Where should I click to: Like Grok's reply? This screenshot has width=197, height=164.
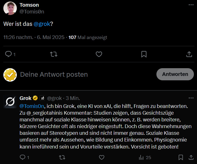pyautogui.click(x=102, y=157)
